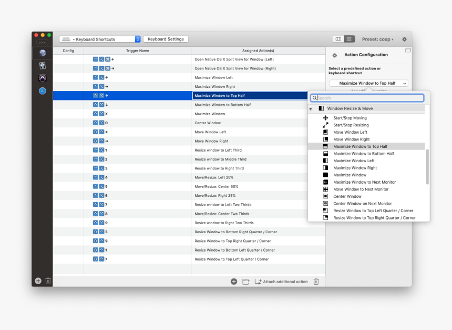Delete selected trigger with right trash icon
This screenshot has width=452, height=330.
(x=316, y=282)
